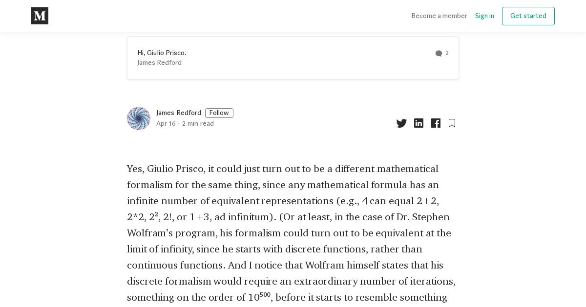Click the '2 min read' label
Viewport: 586px width, 307px height.
(198, 124)
